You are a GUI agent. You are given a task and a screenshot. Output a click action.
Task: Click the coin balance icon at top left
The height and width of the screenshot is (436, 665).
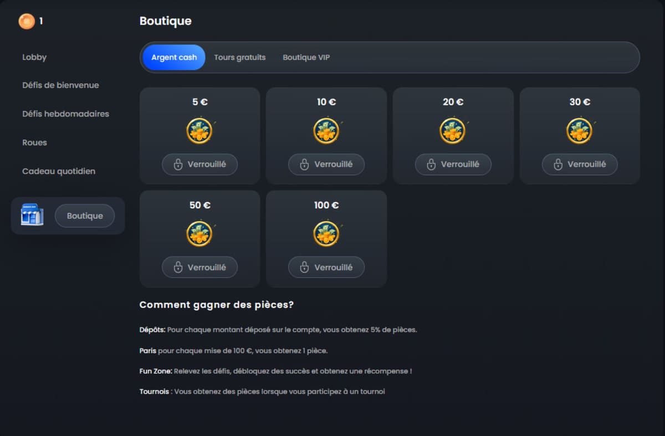[x=26, y=22]
